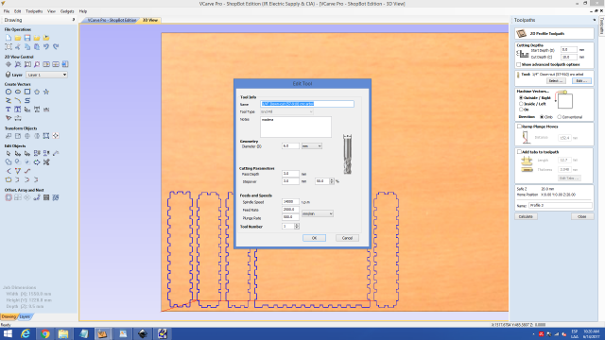Click the Tool Number spinner arrows

[x=297, y=227]
